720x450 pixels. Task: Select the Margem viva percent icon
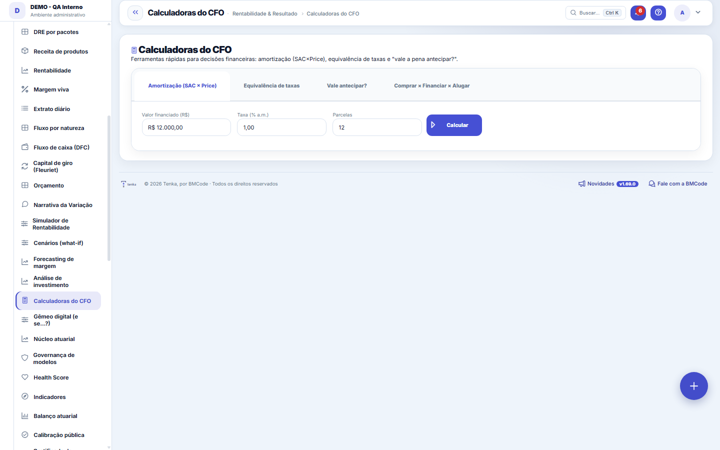25,89
